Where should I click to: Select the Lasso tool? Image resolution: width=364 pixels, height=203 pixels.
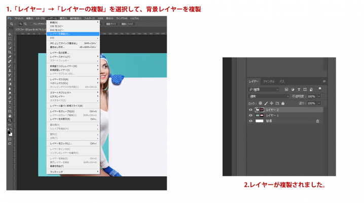10,43
